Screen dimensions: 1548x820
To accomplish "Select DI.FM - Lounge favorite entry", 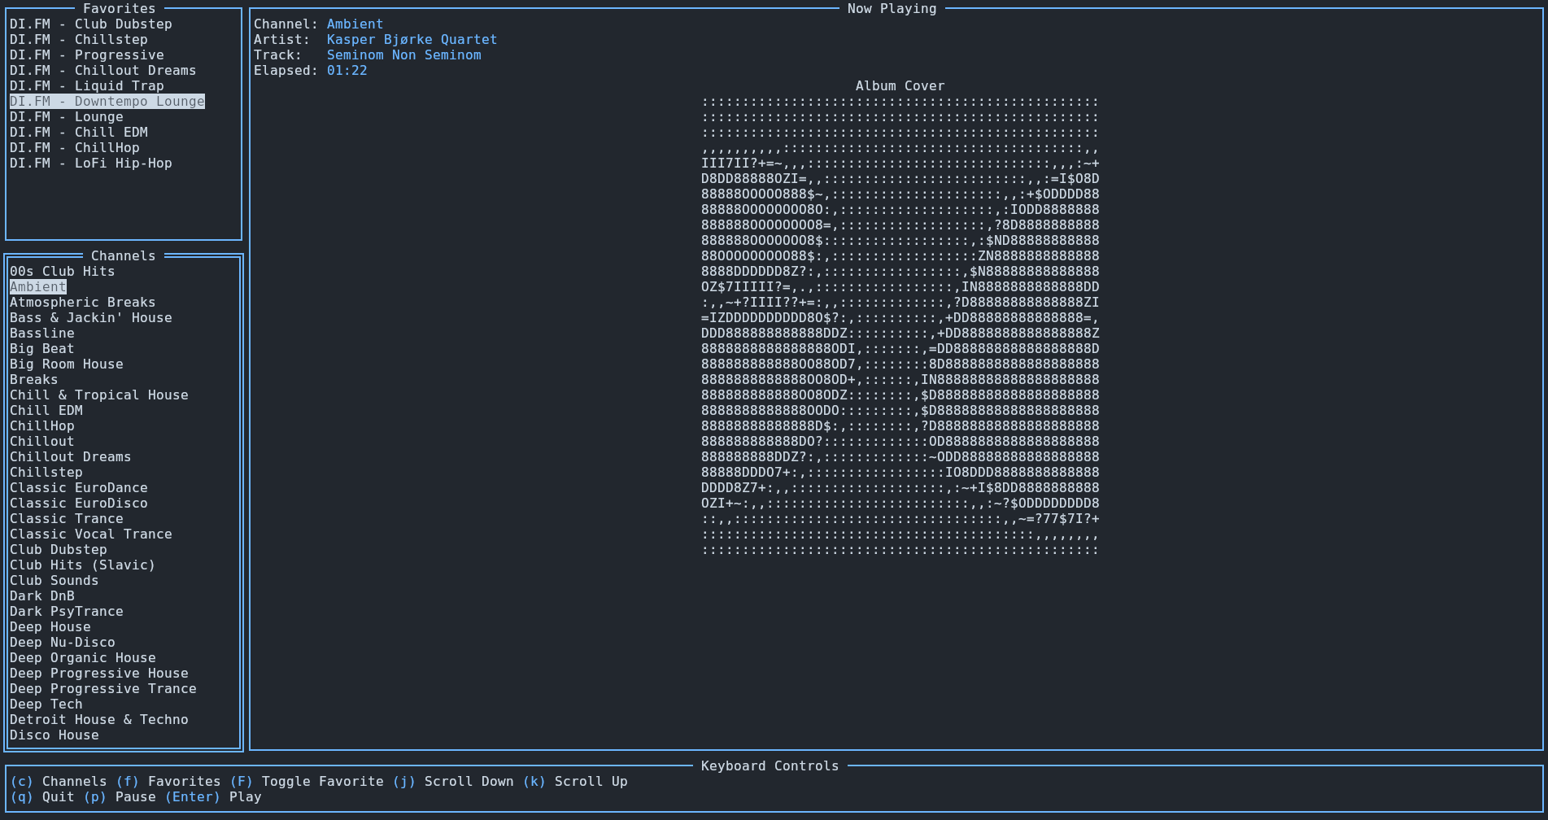I will coord(67,116).
